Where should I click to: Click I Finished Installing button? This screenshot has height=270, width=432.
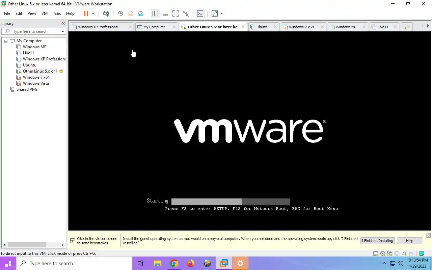(x=377, y=241)
